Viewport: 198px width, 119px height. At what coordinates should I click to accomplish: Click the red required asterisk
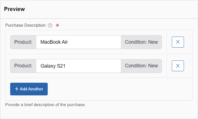coord(57,25)
